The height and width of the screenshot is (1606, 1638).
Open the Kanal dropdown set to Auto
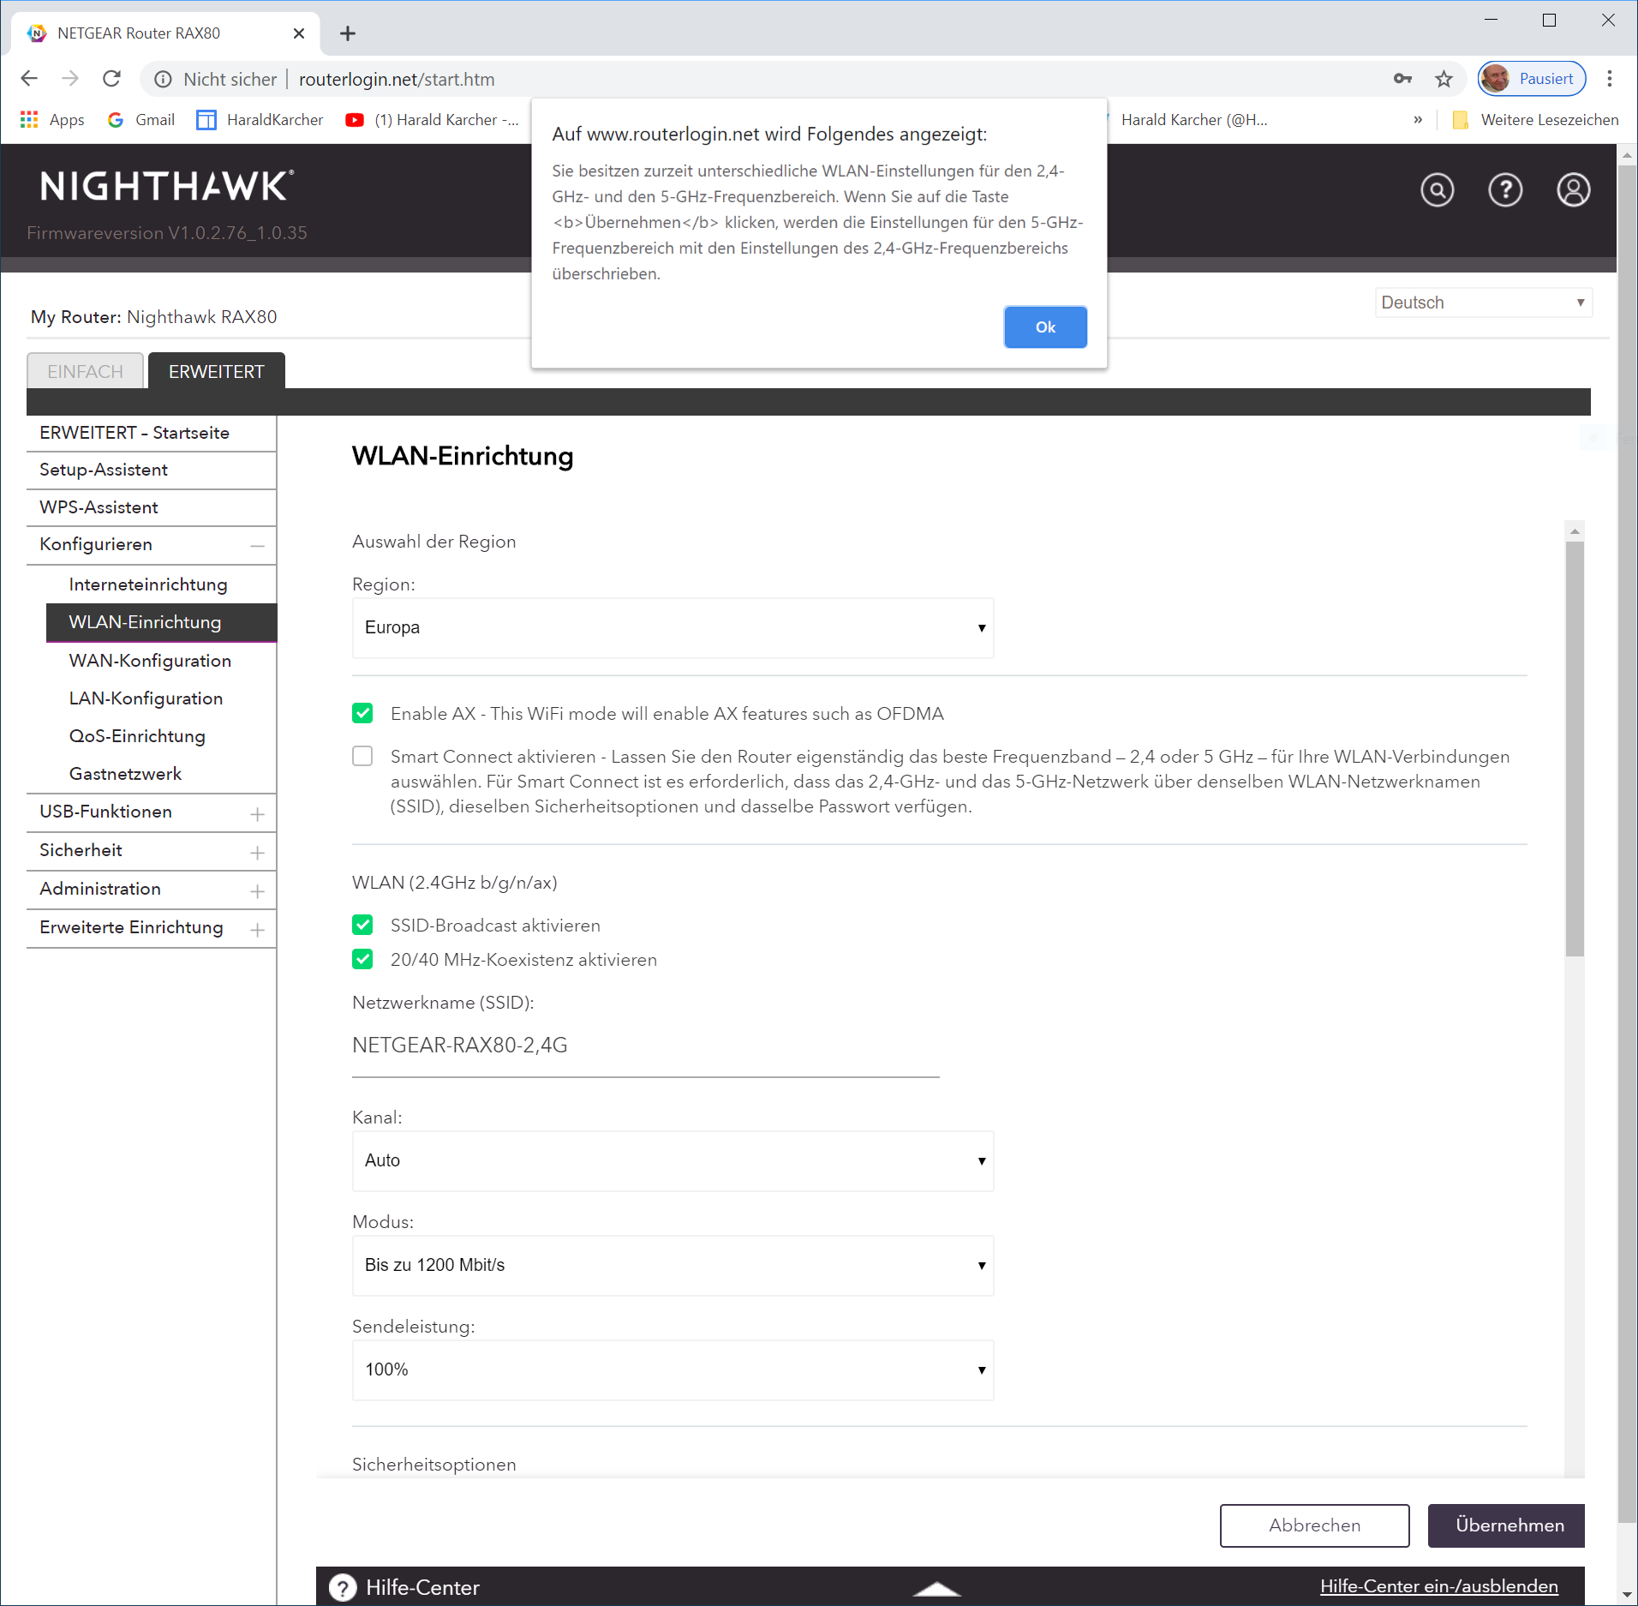[x=673, y=1160]
